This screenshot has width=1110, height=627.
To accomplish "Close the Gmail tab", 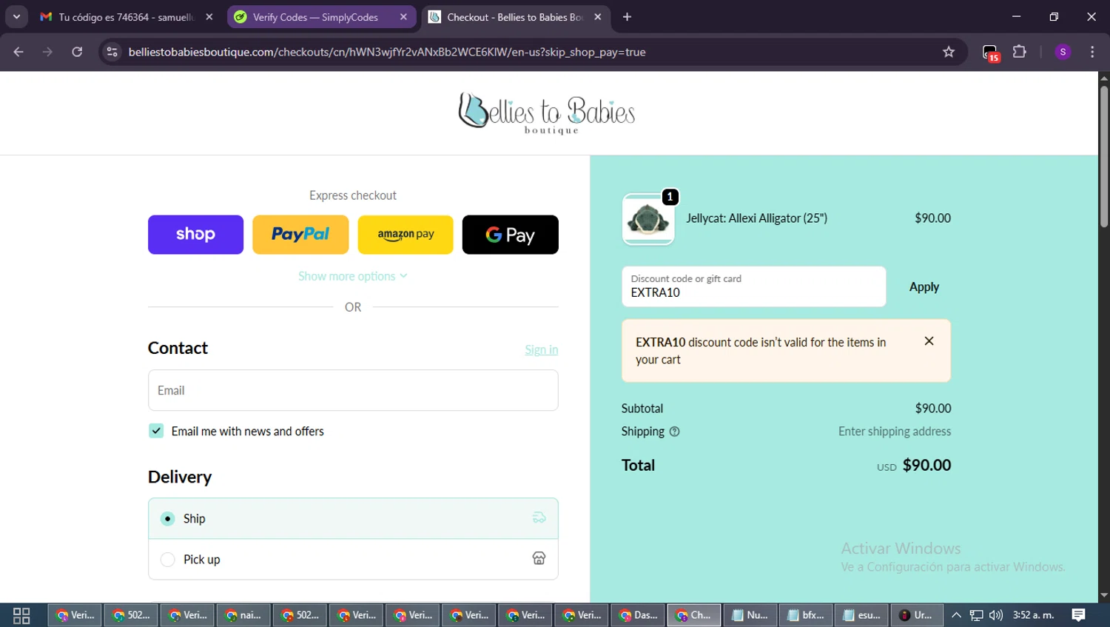I will click(x=209, y=17).
